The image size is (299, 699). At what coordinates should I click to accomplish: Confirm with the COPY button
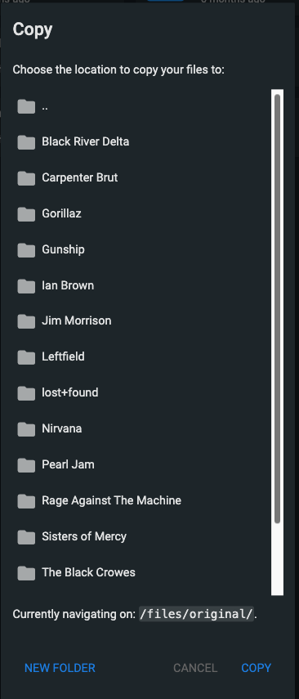[x=257, y=668]
